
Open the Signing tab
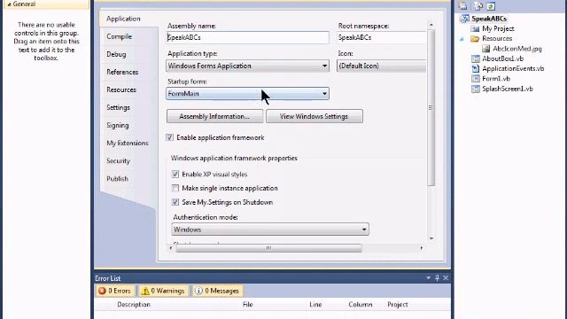[x=118, y=125]
